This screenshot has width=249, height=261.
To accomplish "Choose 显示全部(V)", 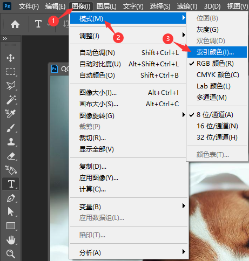I will click(128, 149).
